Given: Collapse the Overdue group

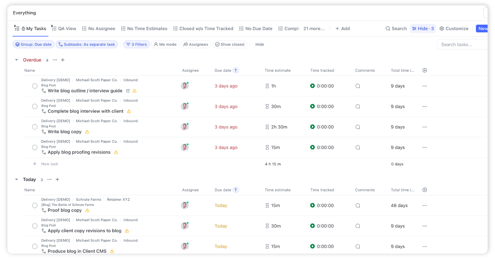Looking at the screenshot, I should click(16, 60).
